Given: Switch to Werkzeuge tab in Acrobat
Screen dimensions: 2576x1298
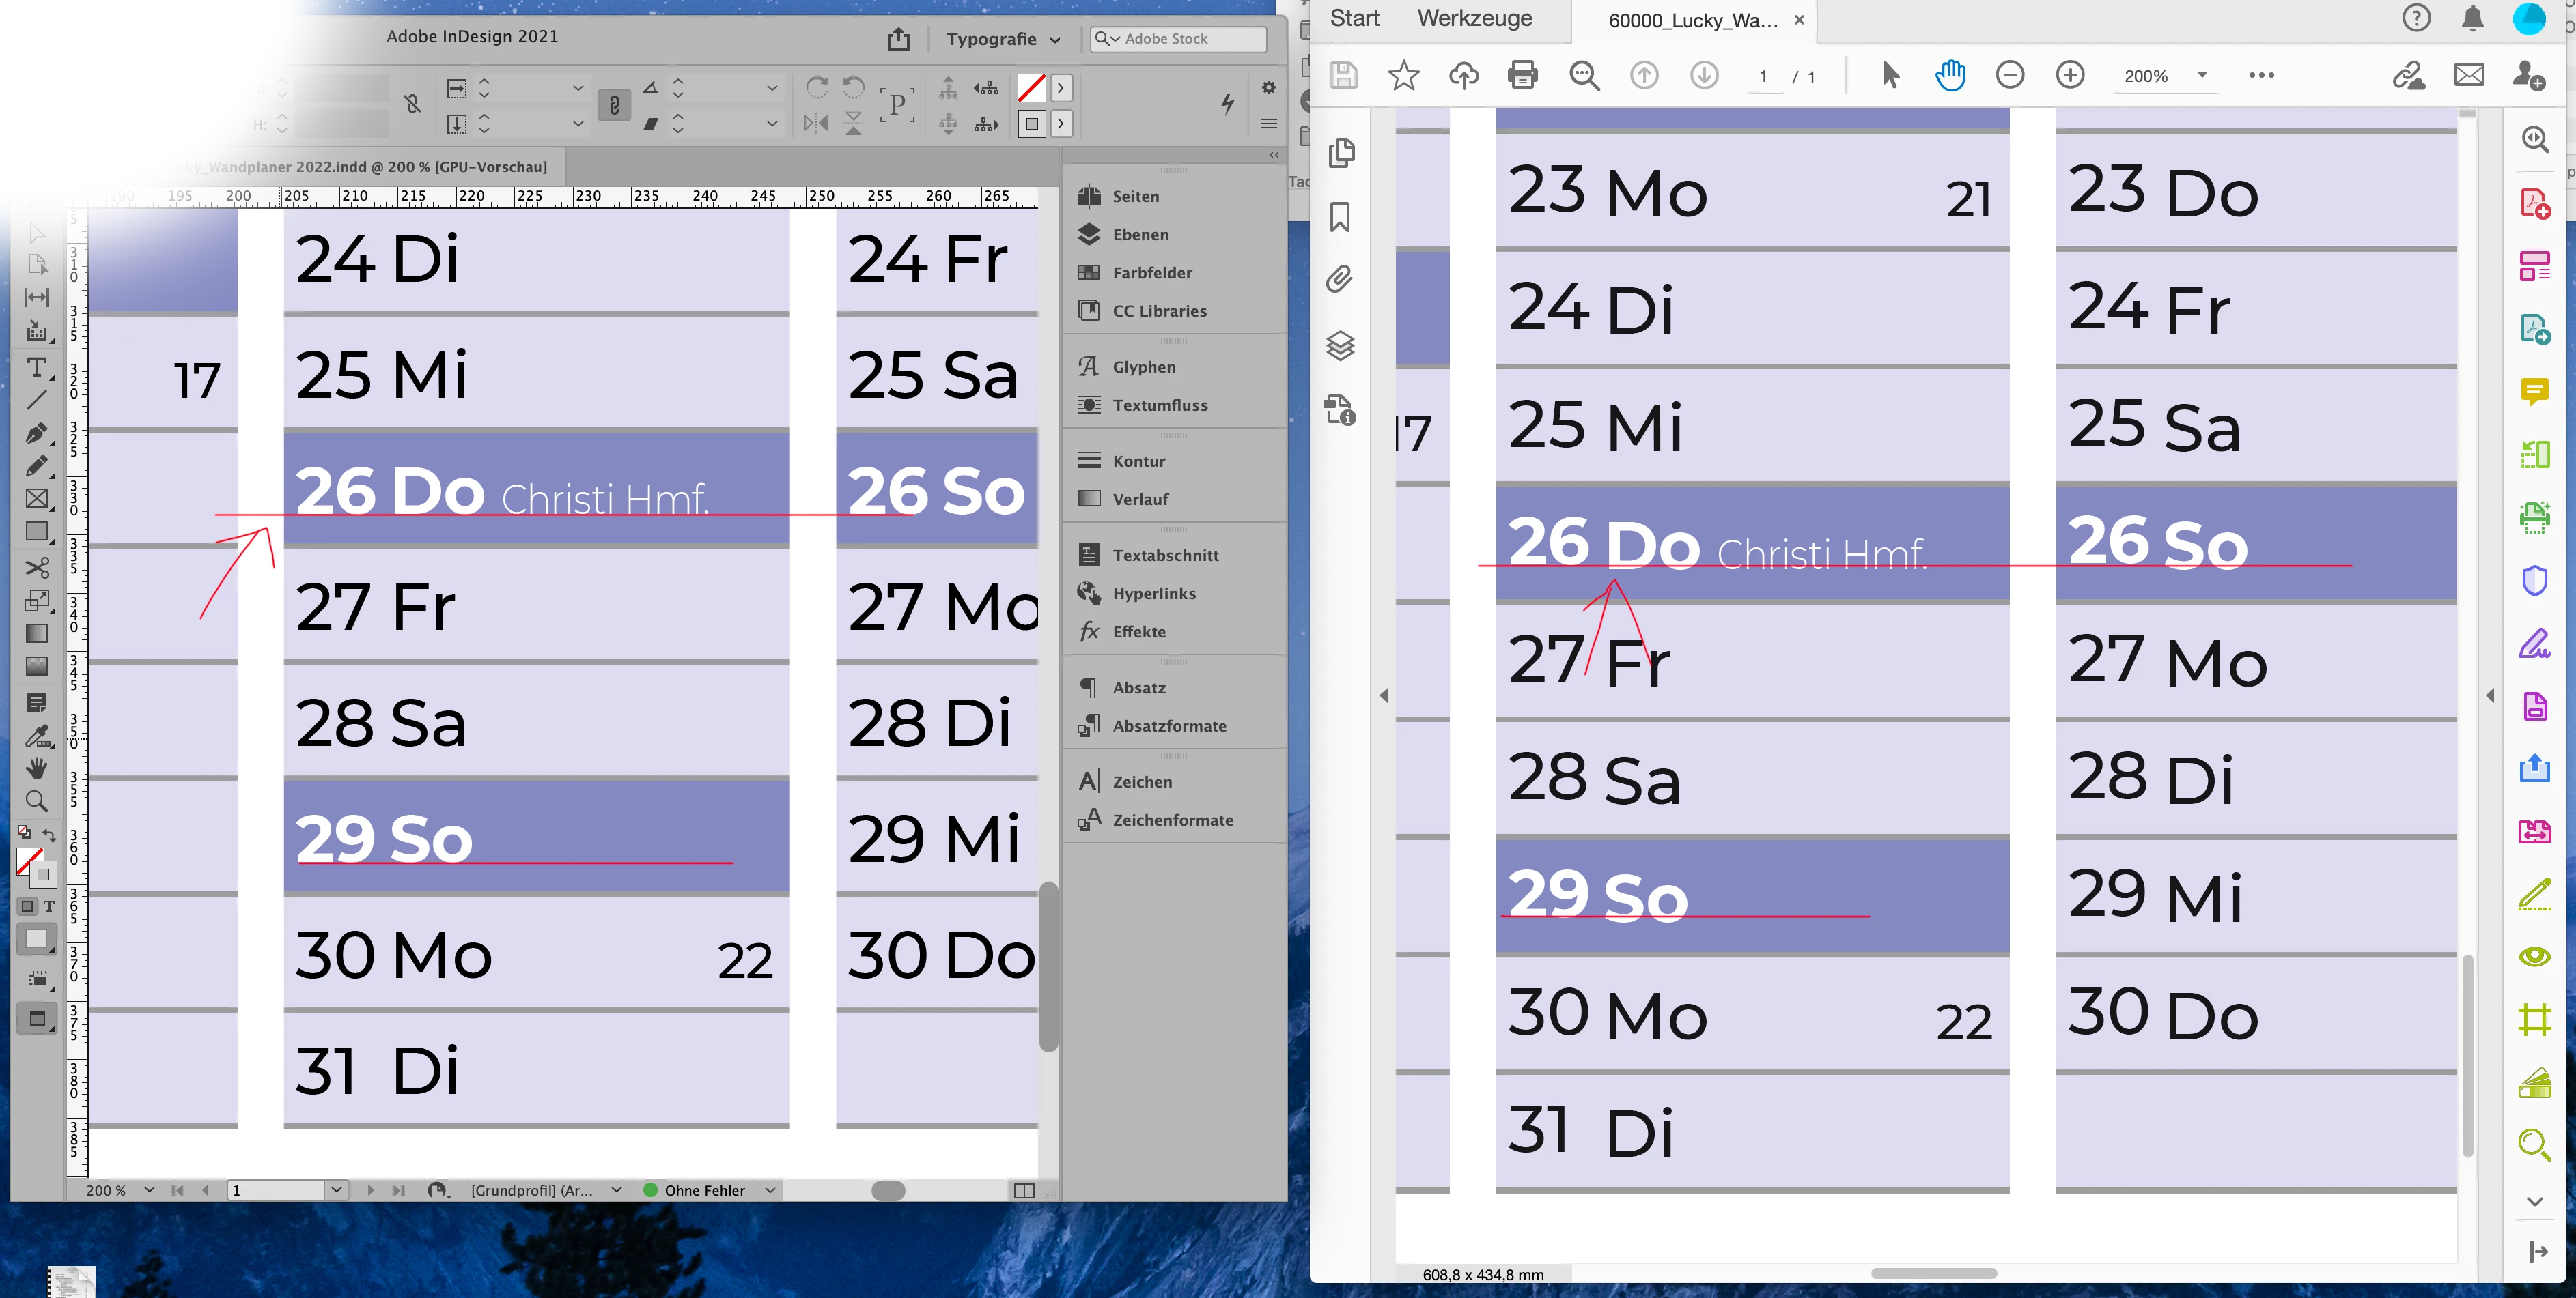Looking at the screenshot, I should click(1474, 19).
